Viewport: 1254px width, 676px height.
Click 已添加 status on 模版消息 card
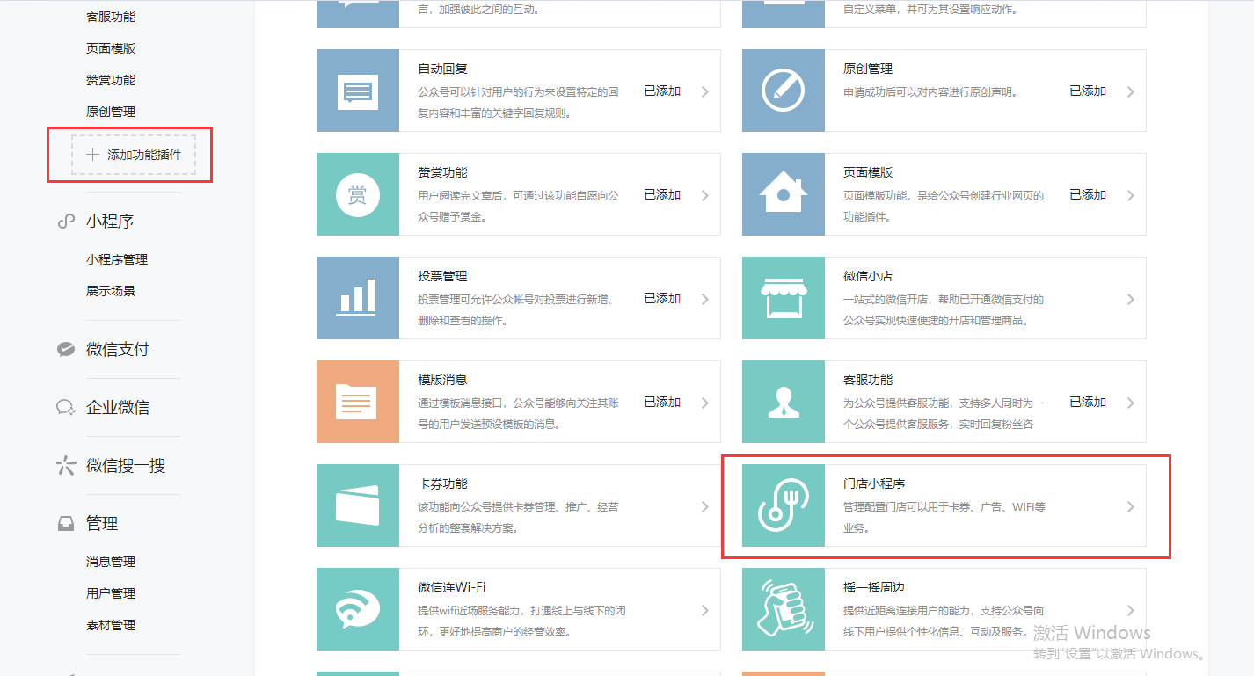click(662, 402)
